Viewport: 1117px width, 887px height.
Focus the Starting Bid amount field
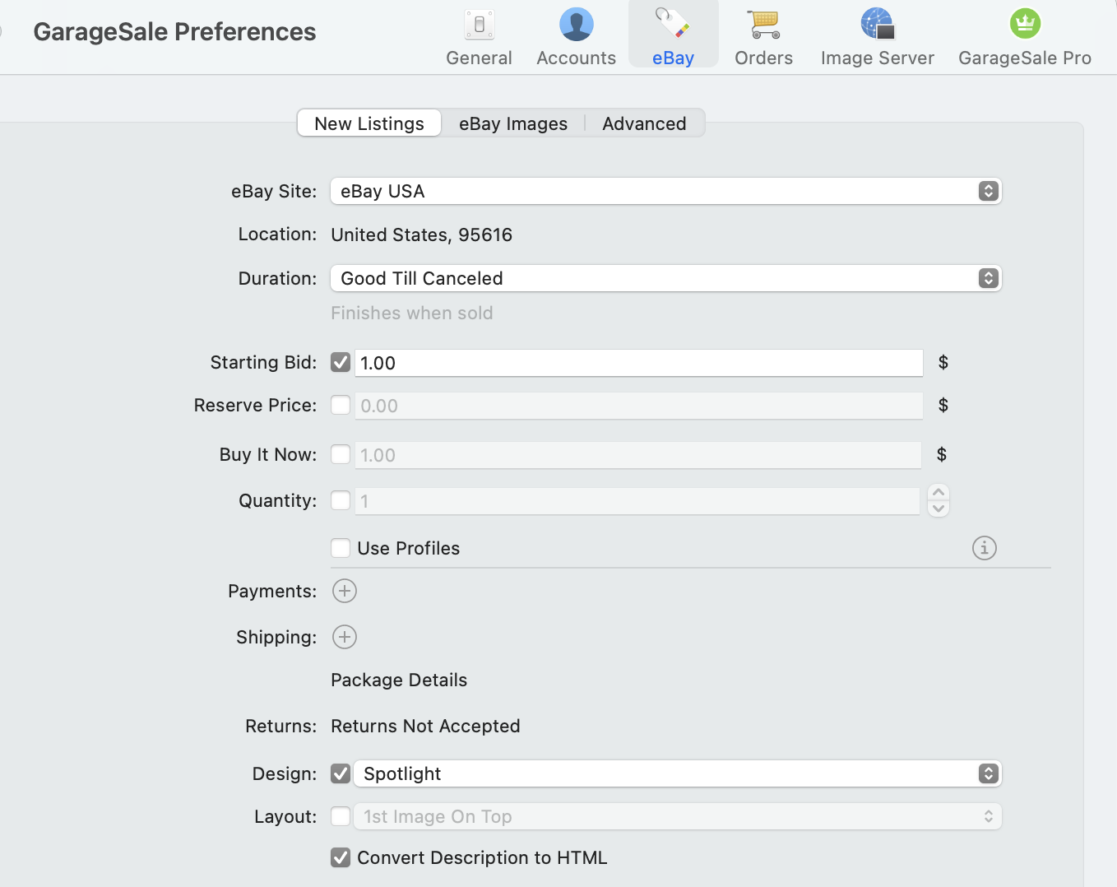[638, 363]
